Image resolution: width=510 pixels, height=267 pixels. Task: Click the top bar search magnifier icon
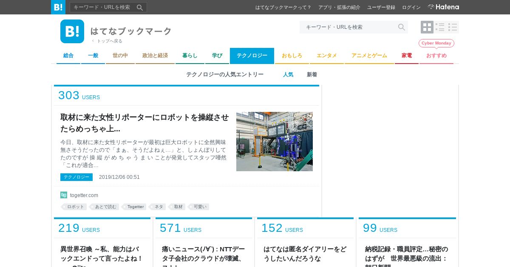point(140,7)
